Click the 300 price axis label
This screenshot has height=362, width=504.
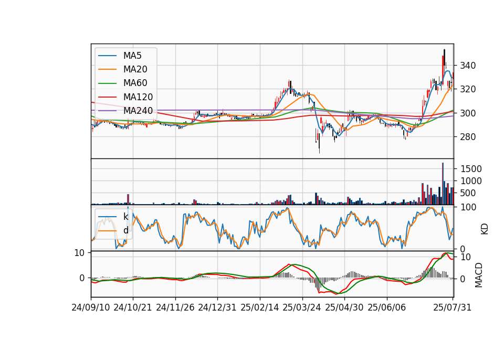click(468, 113)
